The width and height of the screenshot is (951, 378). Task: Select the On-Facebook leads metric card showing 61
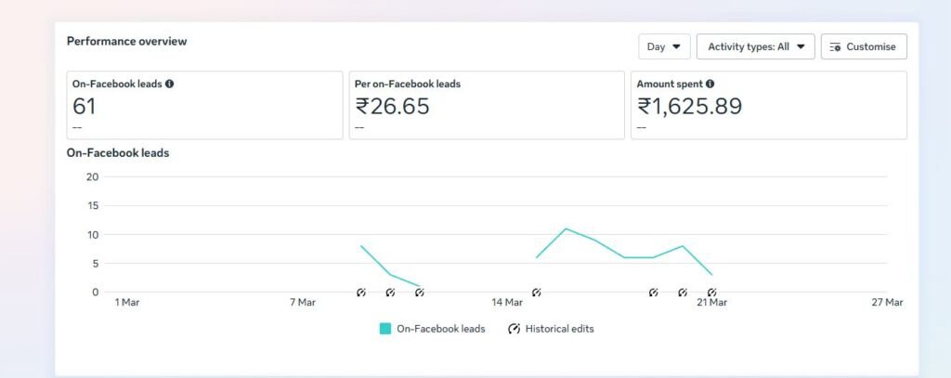tap(204, 105)
